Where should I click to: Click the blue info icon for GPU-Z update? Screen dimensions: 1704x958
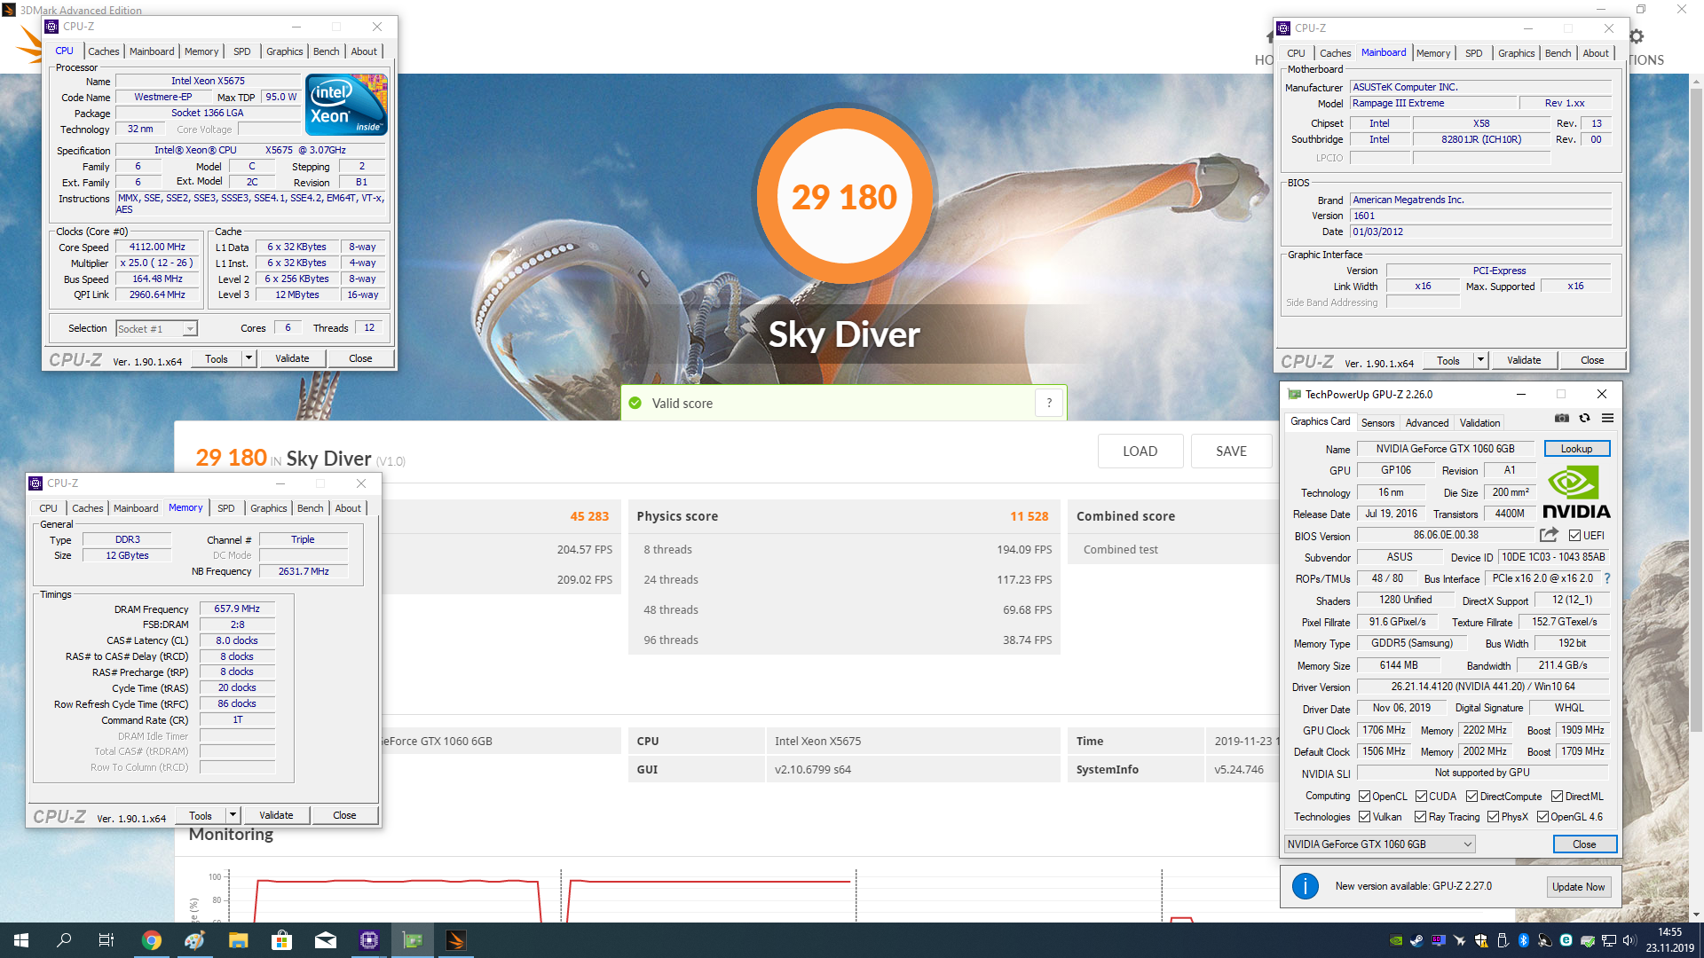tap(1305, 886)
